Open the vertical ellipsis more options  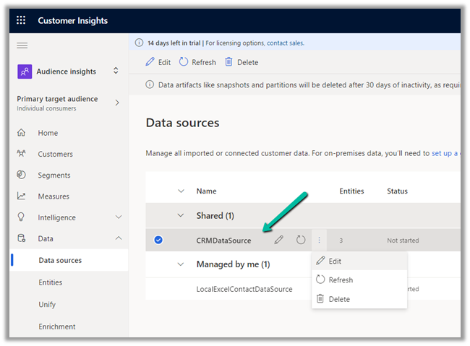tap(320, 240)
